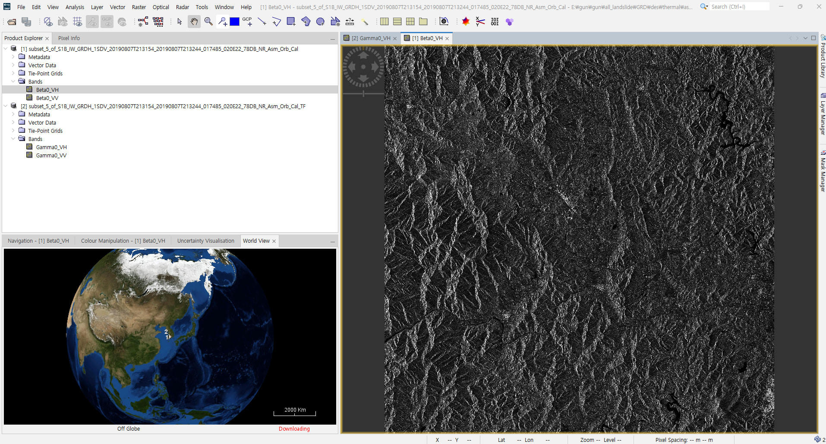Screen dimensions: 826x444
Task: Select the Gamma0_VV band in tree
Action: click(x=51, y=155)
